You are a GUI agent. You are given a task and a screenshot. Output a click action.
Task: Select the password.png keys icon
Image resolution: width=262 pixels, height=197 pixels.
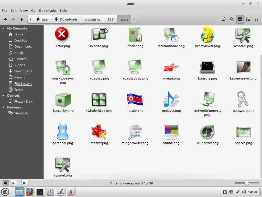tap(243, 99)
